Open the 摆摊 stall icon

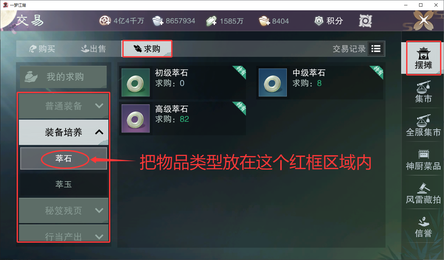click(423, 54)
